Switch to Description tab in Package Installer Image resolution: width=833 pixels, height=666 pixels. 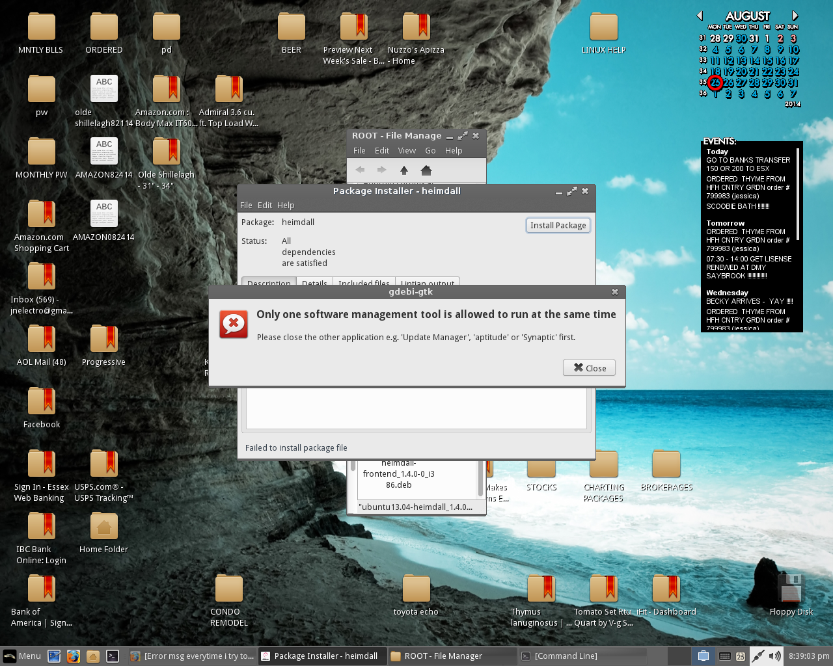(269, 282)
